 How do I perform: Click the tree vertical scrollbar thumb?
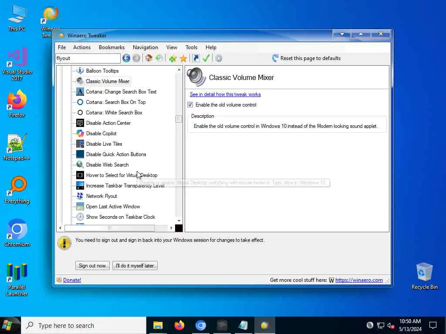179,119
